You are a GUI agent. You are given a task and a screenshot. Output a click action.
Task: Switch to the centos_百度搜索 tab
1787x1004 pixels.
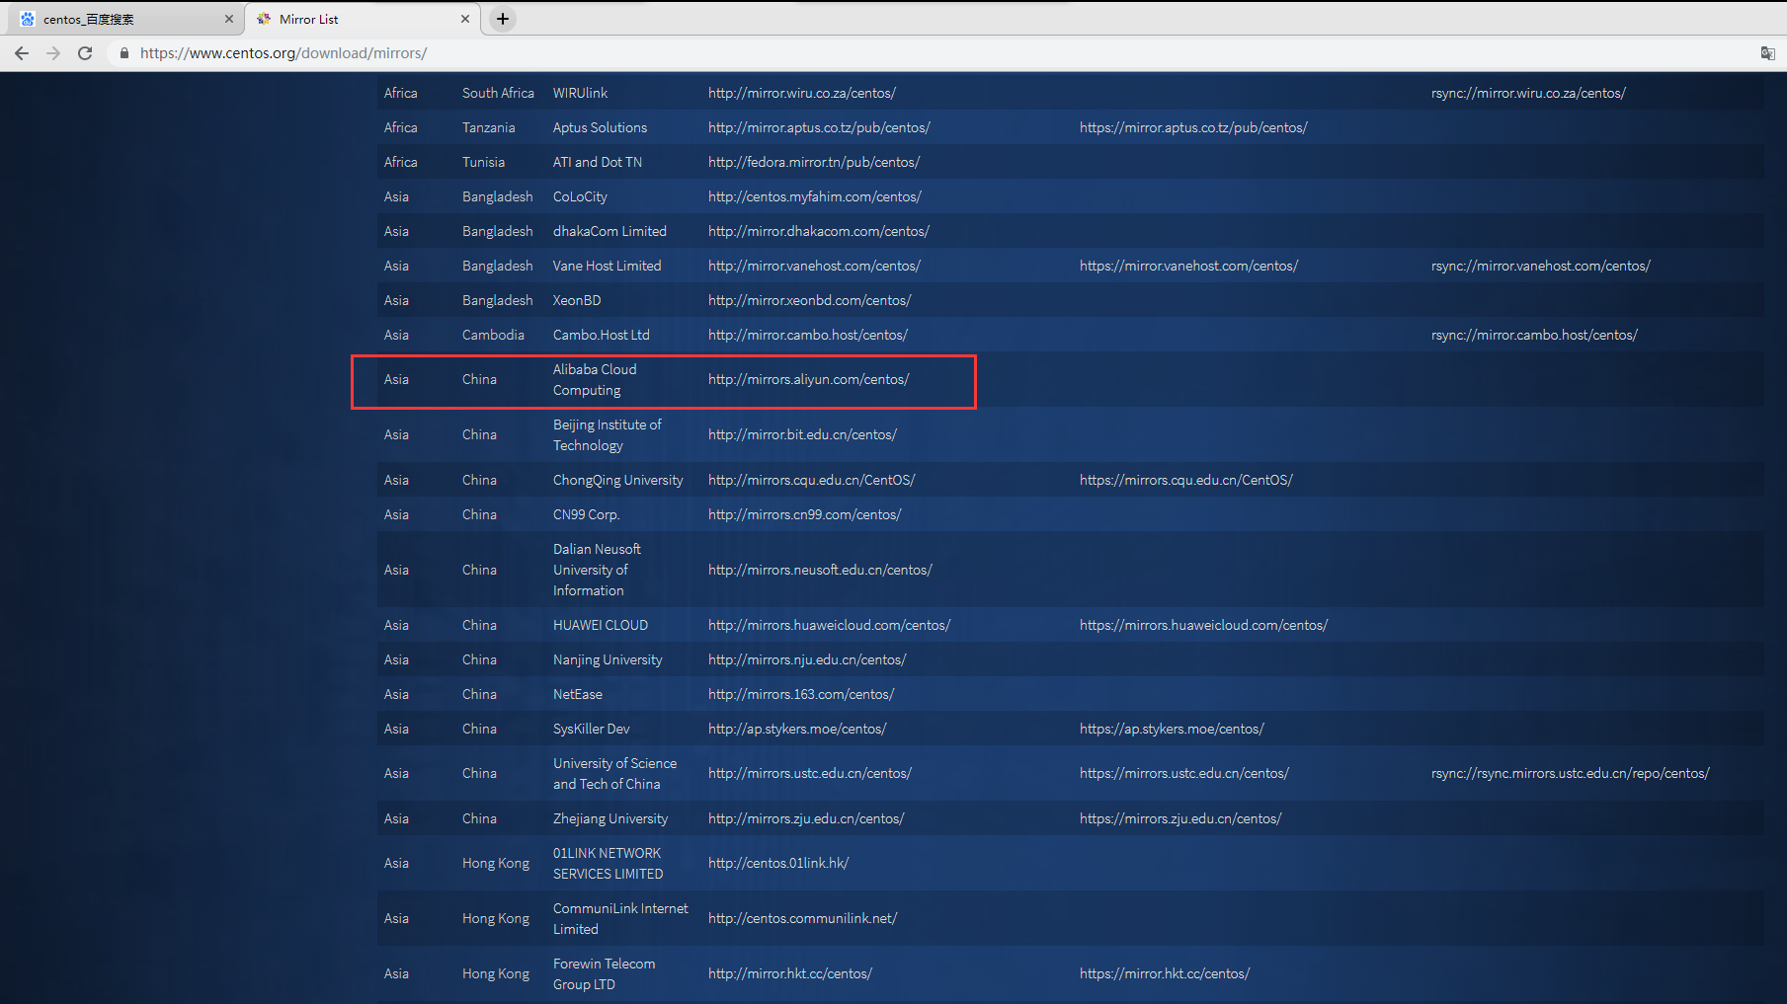click(126, 19)
